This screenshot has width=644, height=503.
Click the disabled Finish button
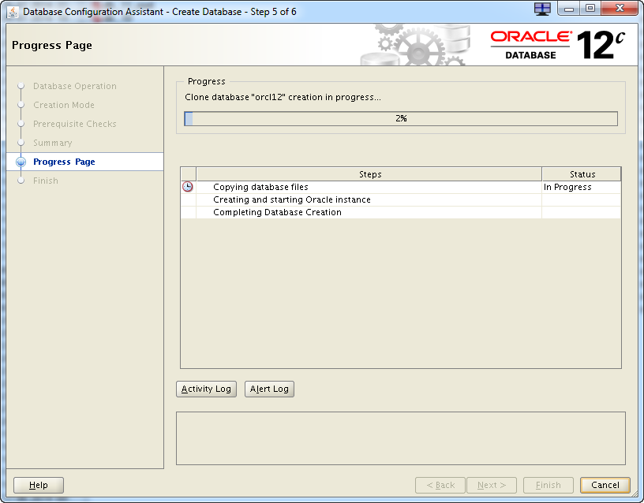(x=549, y=485)
